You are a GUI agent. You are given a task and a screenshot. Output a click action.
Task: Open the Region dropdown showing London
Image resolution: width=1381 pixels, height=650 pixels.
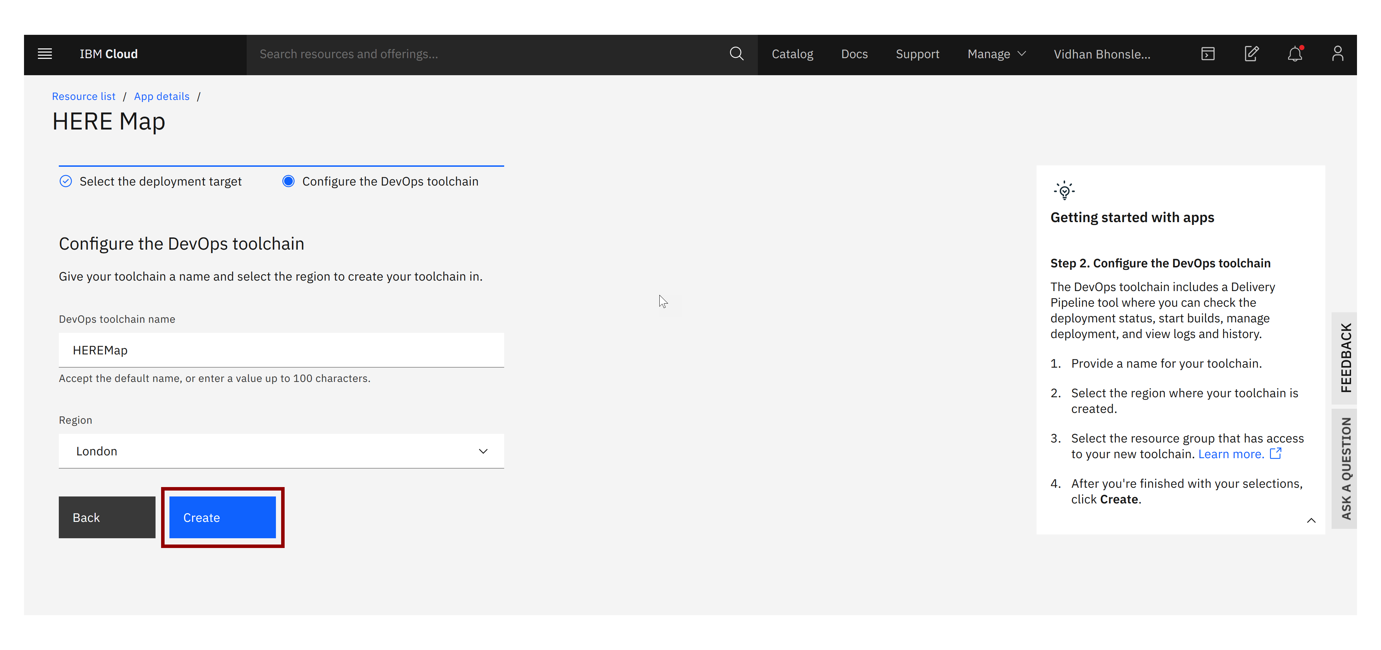[x=281, y=451]
